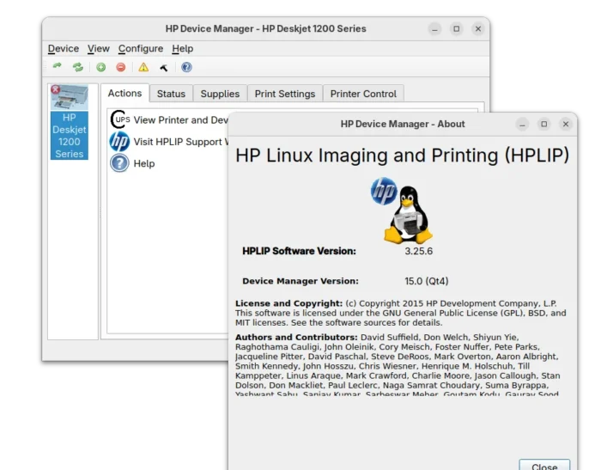Click the hammer toolbox icon
The width and height of the screenshot is (601, 470).
coord(164,67)
